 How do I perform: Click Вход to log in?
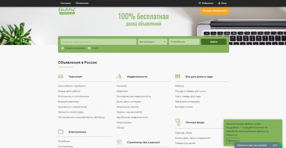click(x=224, y=3)
